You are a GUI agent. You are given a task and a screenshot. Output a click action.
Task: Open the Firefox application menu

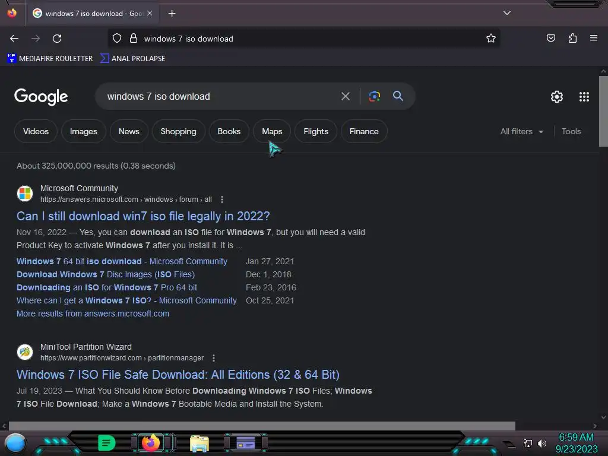(x=593, y=38)
